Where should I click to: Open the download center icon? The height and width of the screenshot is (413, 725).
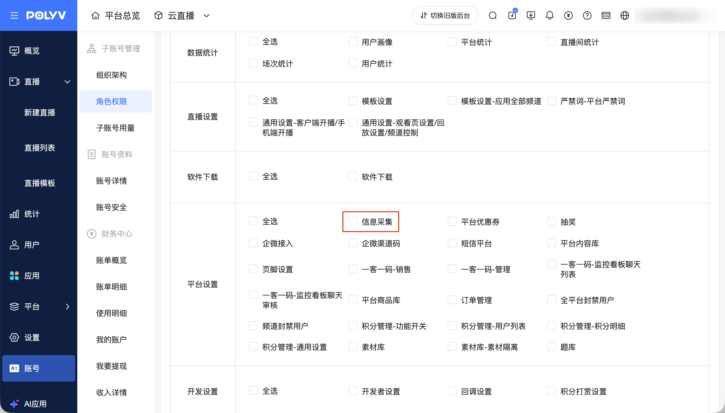coord(530,15)
